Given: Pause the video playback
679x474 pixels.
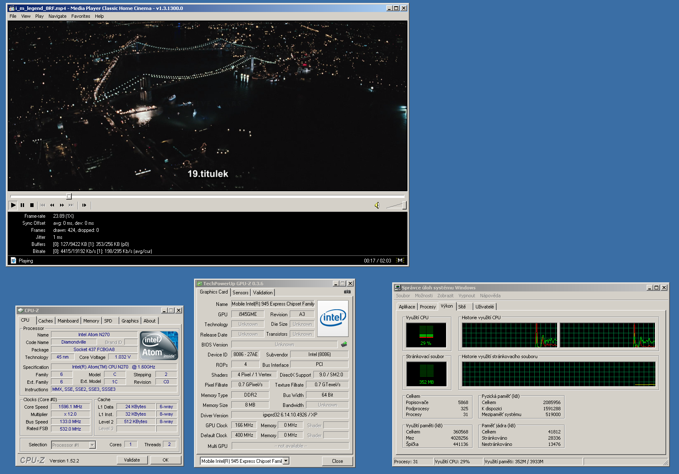Looking at the screenshot, I should tap(22, 205).
